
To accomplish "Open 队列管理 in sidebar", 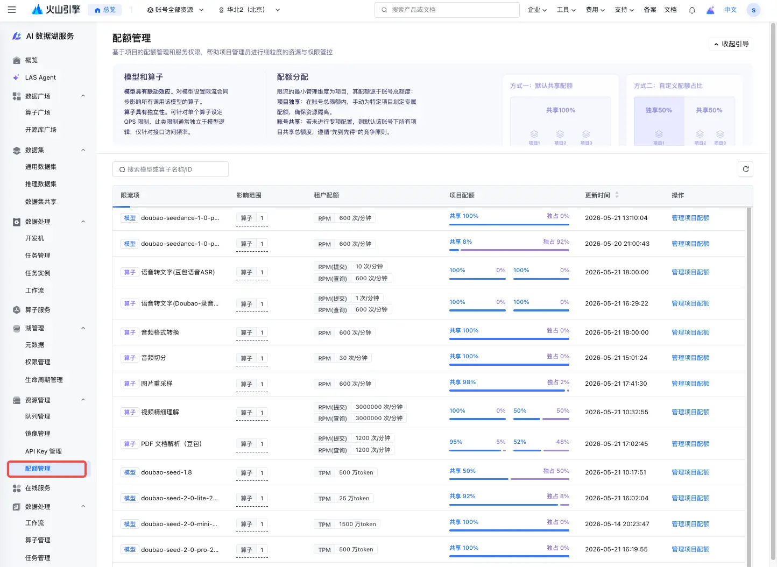I will click(x=38, y=416).
